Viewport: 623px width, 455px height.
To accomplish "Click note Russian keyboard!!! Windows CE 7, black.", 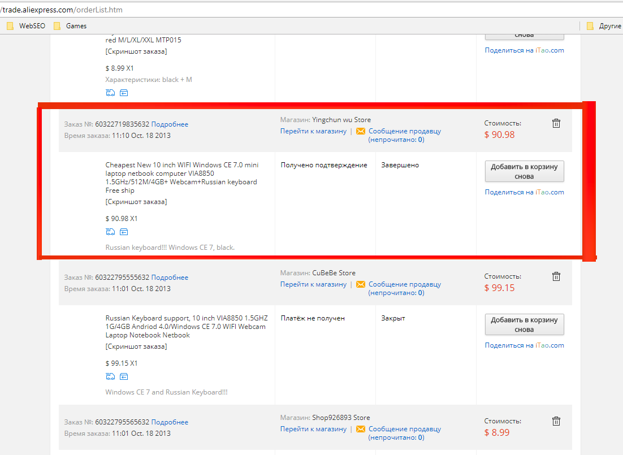I will [170, 248].
